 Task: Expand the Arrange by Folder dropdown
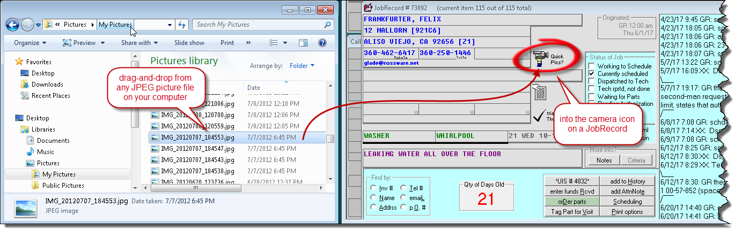click(x=302, y=66)
